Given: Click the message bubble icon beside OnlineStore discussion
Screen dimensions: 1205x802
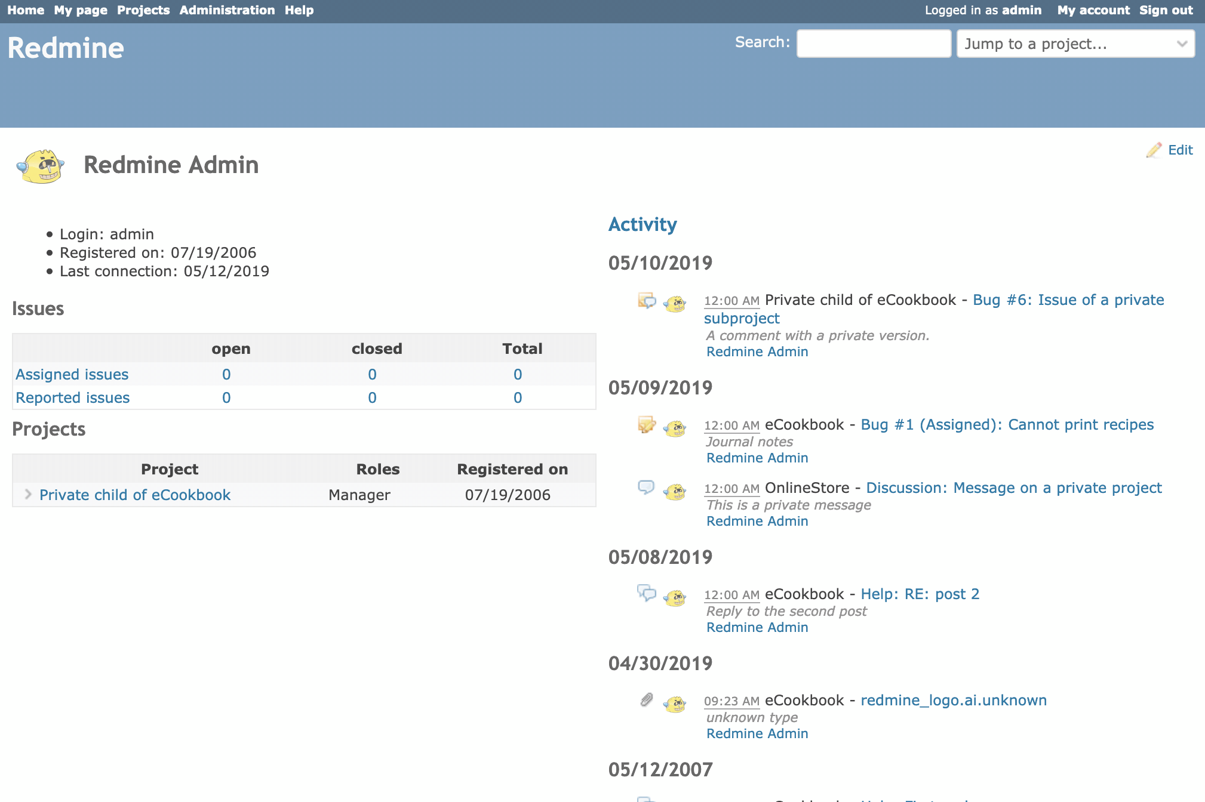Looking at the screenshot, I should [x=647, y=488].
